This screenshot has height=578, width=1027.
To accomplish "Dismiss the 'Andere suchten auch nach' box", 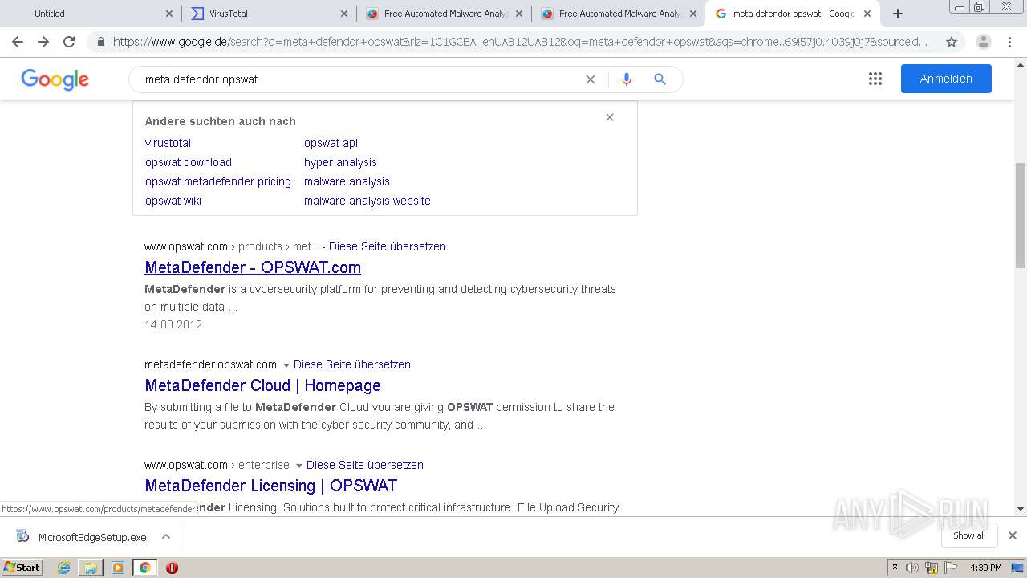I will click(610, 117).
